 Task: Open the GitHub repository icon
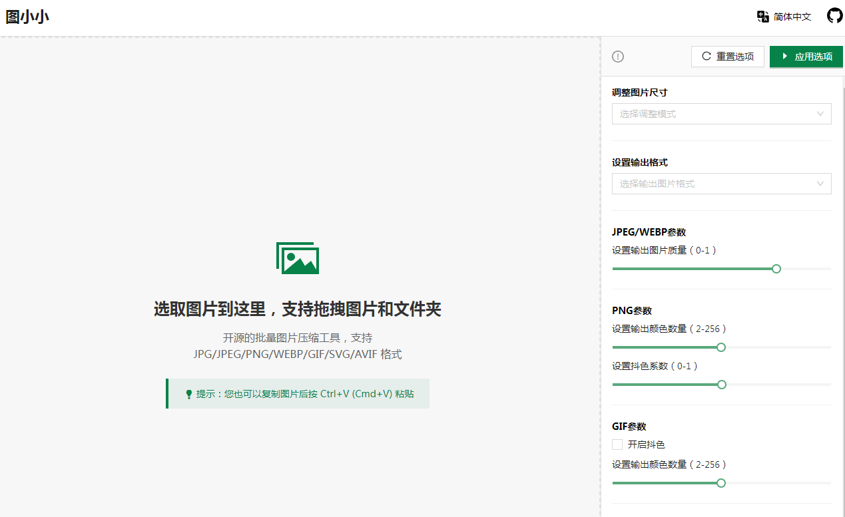click(834, 16)
